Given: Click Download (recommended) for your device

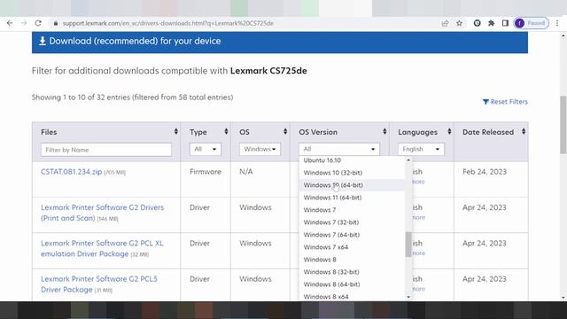Looking at the screenshot, I should point(280,42).
